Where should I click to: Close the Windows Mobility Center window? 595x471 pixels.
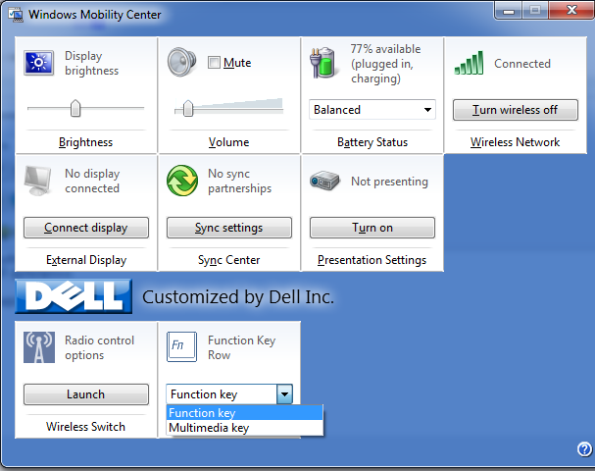point(571,10)
